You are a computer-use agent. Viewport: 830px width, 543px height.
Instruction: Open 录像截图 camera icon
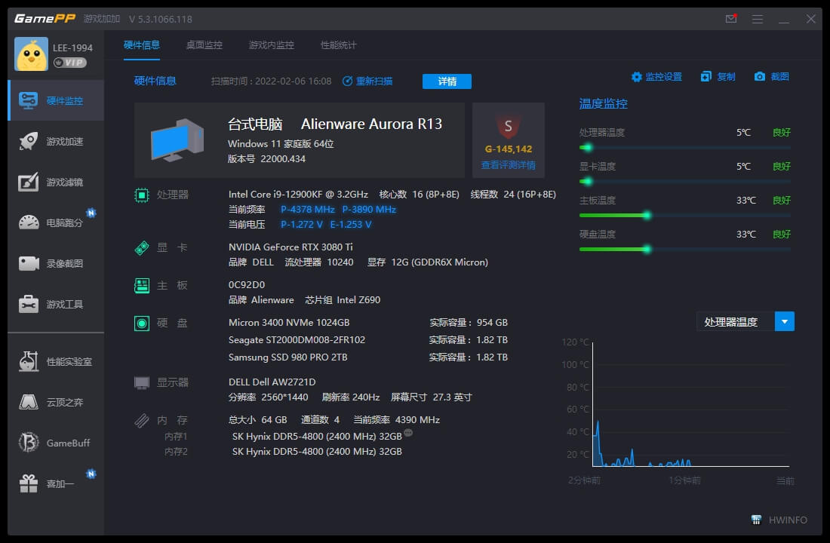[x=29, y=263]
